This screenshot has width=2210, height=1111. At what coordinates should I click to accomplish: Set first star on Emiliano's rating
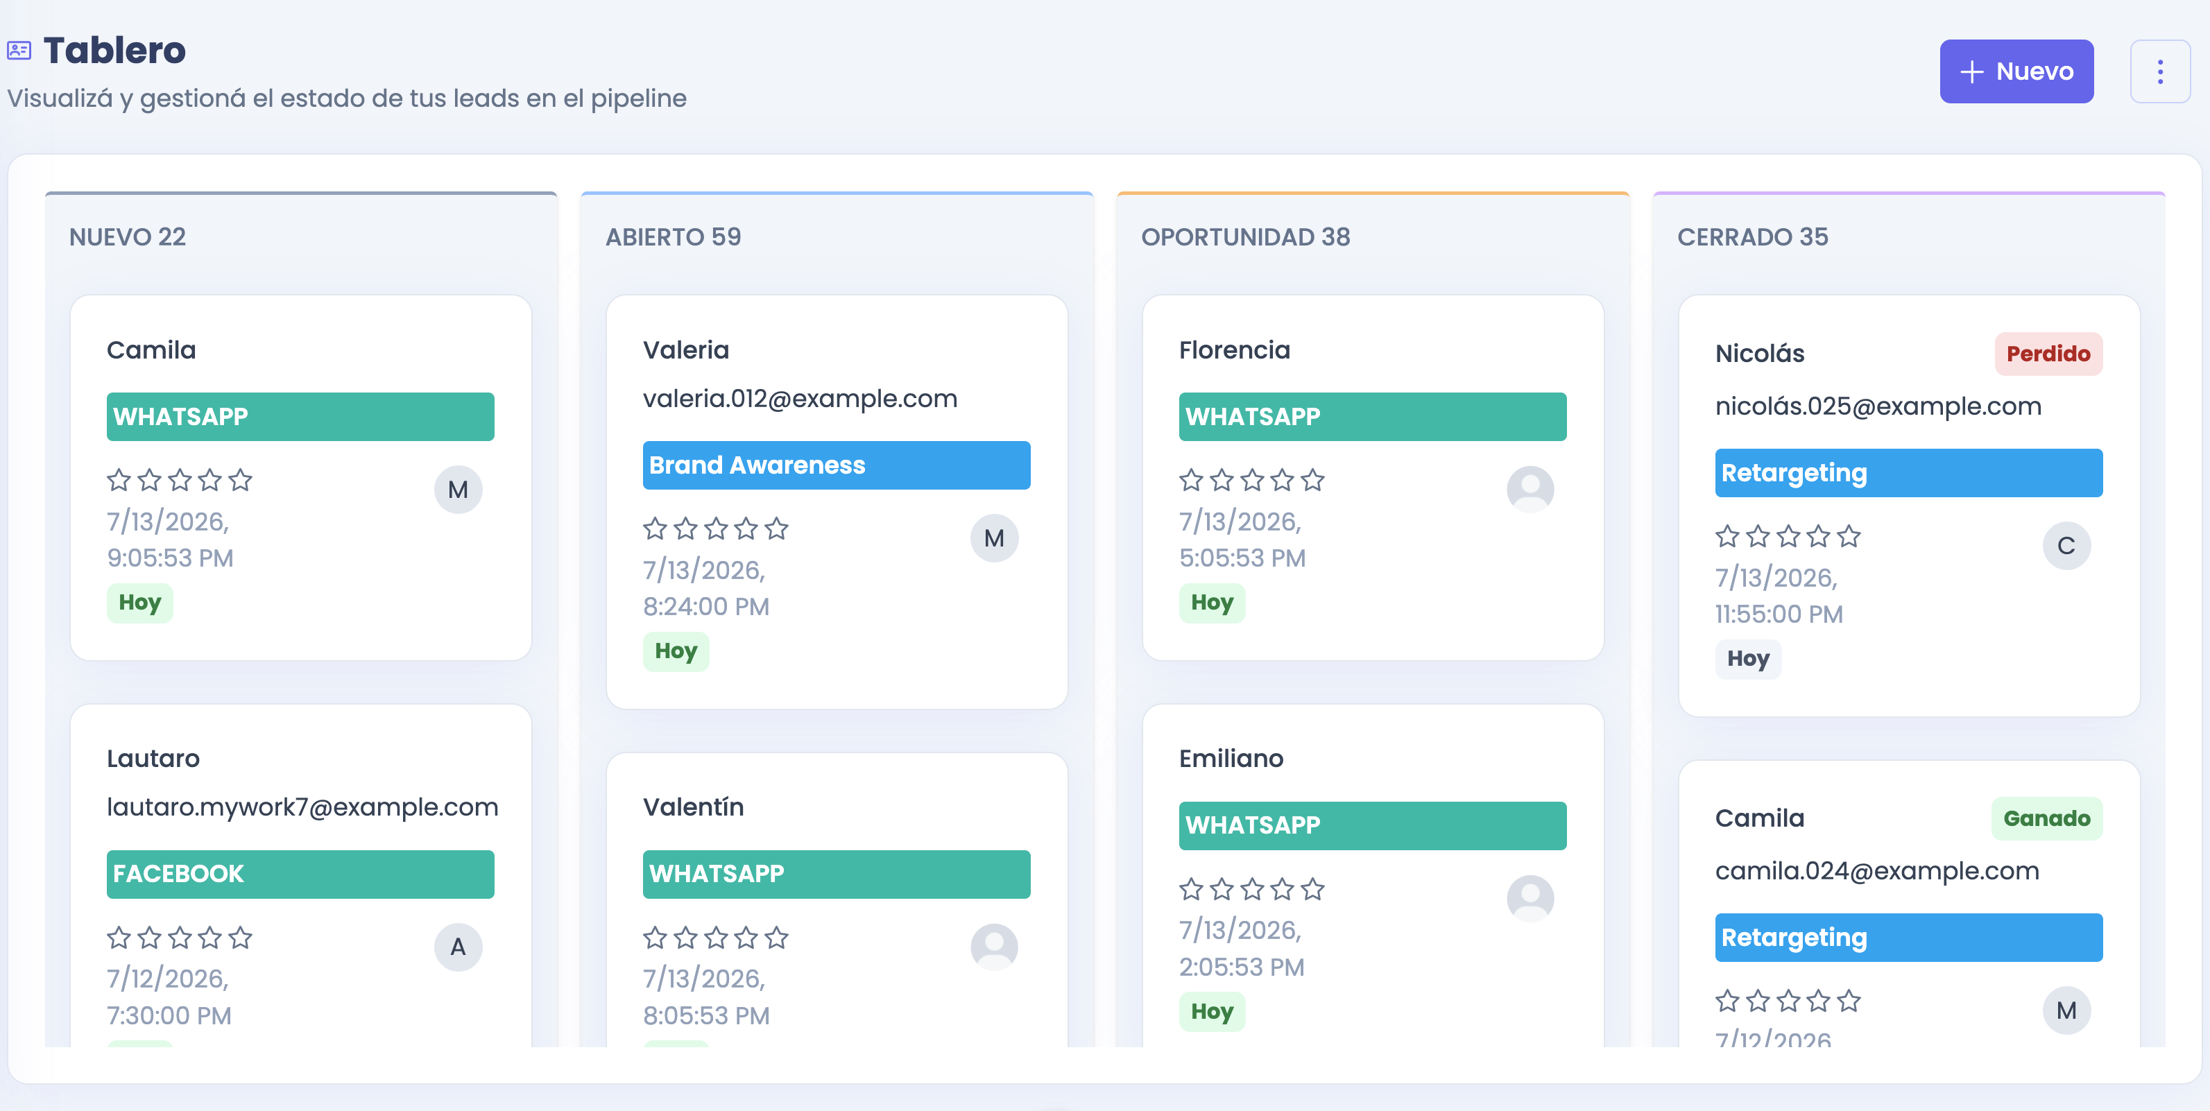(x=1192, y=889)
